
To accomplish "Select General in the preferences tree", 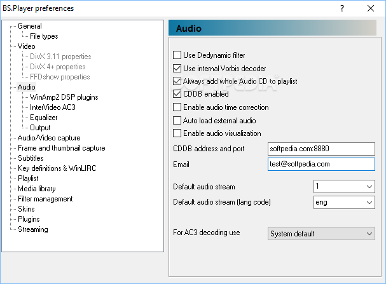I will [x=30, y=26].
